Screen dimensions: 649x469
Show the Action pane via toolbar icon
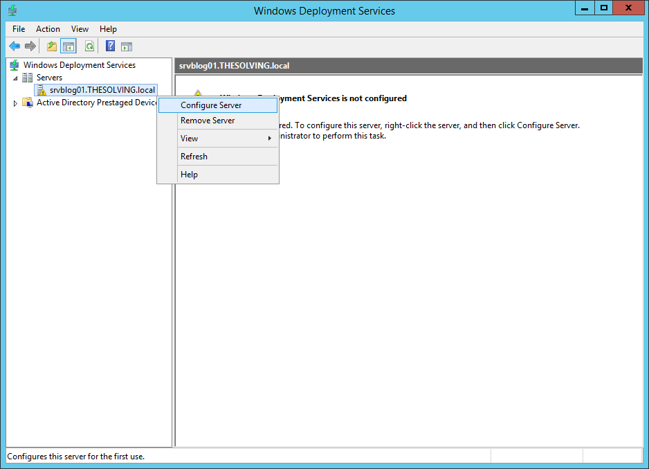click(x=127, y=46)
